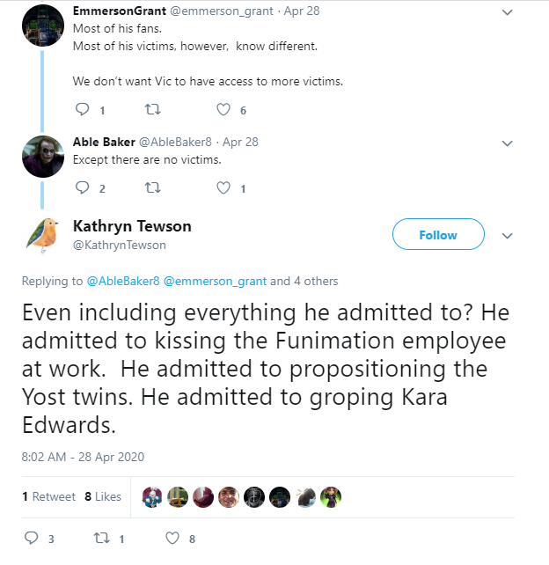Viewport: 549px width, 565px height.
Task: Like EmmersonGrant's tweet with 6 likes
Action: pos(223,109)
